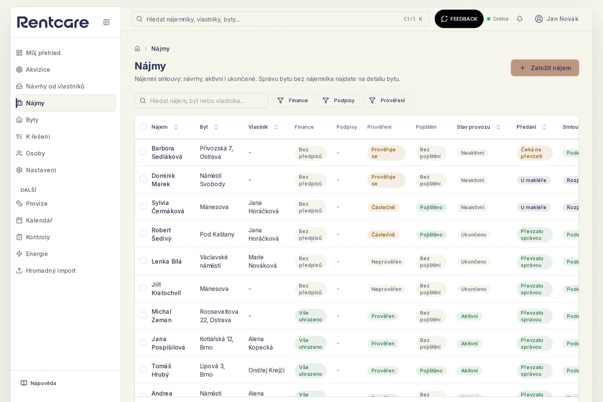The image size is (603, 402).
Task: Check the Lenka Bílá row checkbox
Action: (143, 261)
